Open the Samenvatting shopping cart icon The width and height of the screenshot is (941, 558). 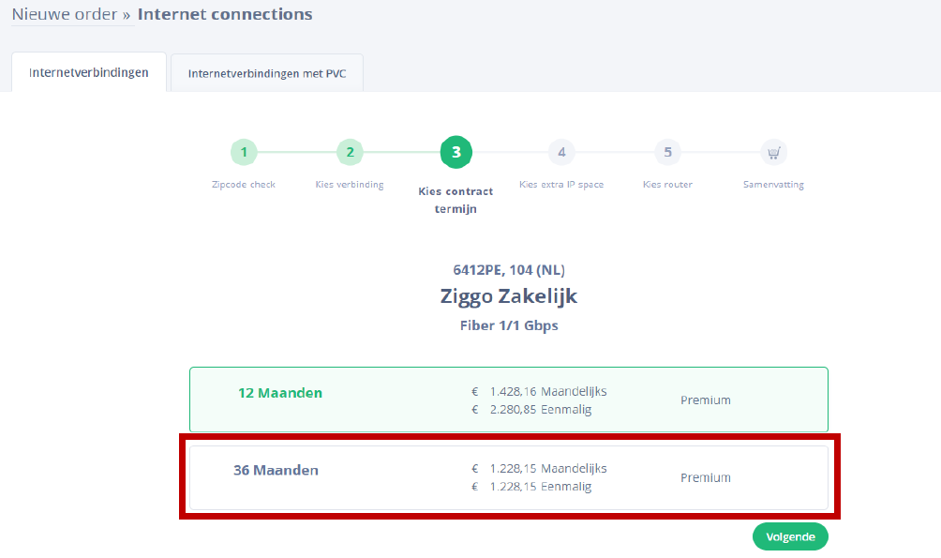[773, 153]
